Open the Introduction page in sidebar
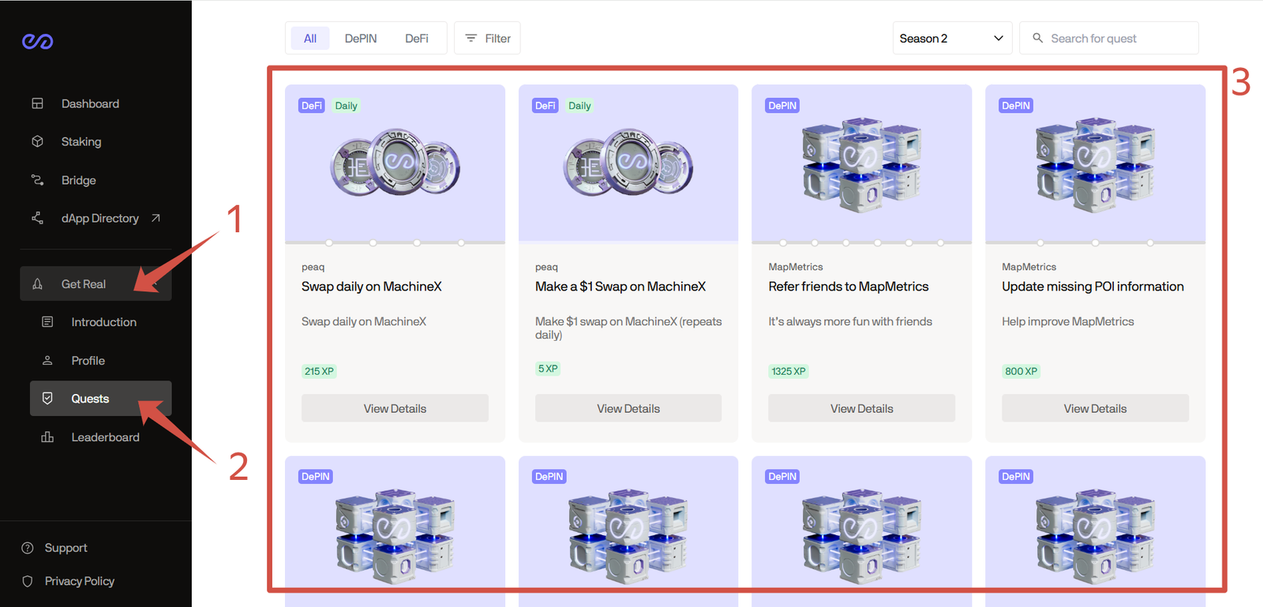Screen dimensions: 1263x607 point(103,322)
